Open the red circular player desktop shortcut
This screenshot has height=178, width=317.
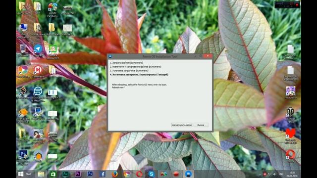38,71
